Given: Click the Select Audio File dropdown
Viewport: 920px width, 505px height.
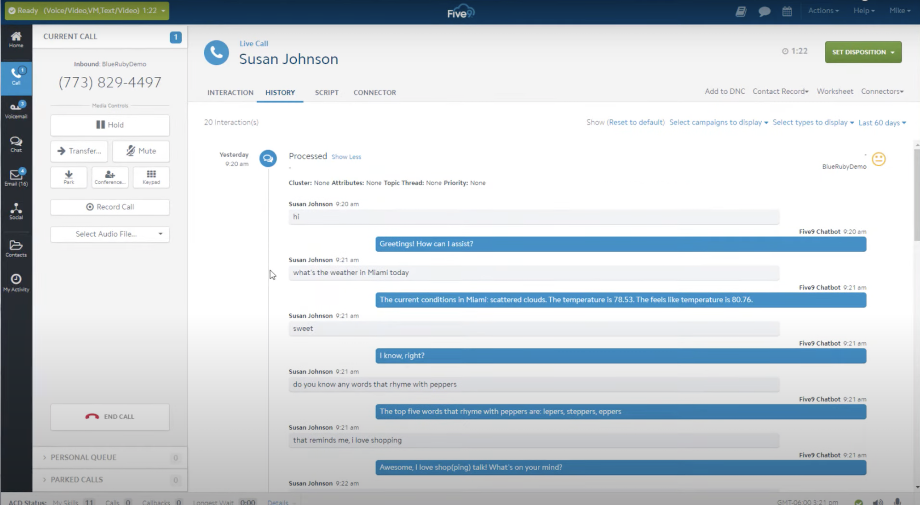Looking at the screenshot, I should click(109, 233).
